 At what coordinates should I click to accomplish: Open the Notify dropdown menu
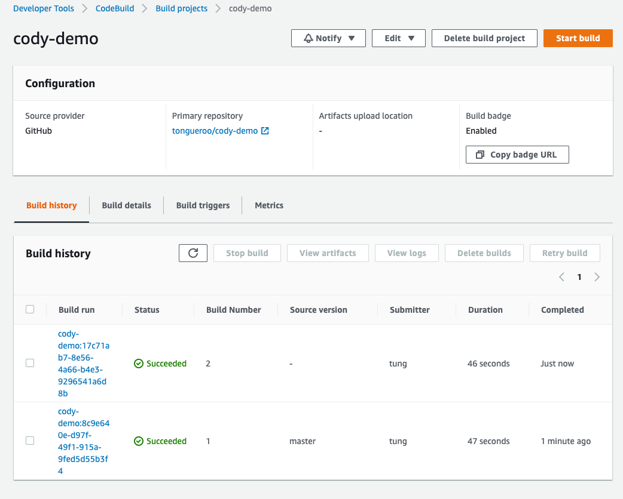[x=328, y=38]
